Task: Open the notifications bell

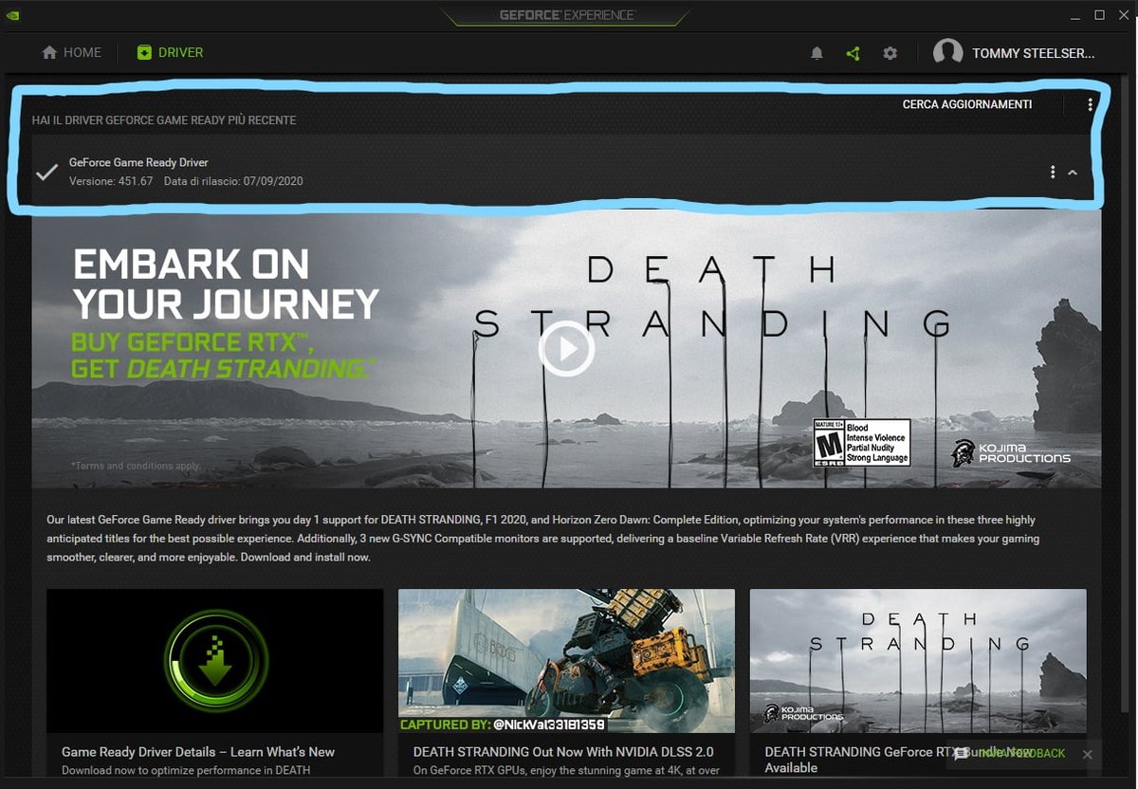Action: point(817,54)
